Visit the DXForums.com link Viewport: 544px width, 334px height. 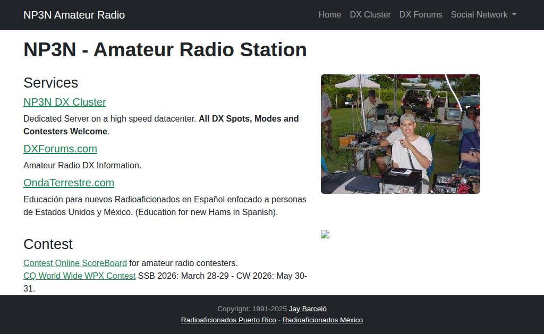[60, 149]
